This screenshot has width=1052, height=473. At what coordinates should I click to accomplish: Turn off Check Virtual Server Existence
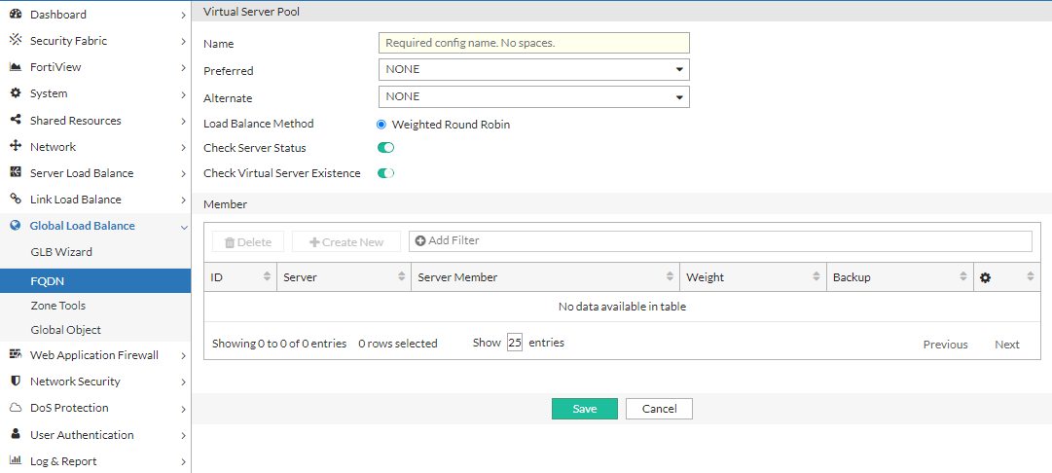[385, 173]
